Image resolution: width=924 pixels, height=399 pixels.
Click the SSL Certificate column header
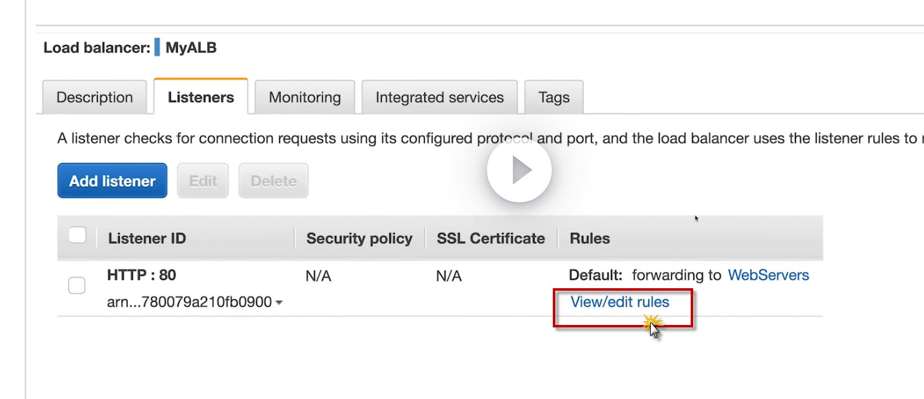[x=490, y=238]
